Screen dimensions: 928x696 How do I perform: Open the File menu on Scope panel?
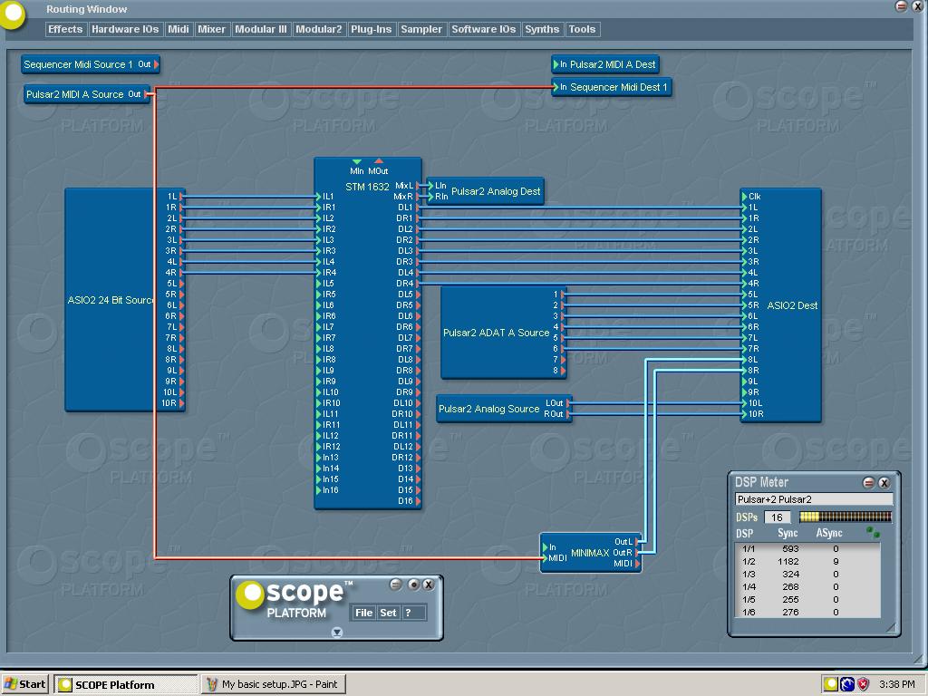pos(363,613)
